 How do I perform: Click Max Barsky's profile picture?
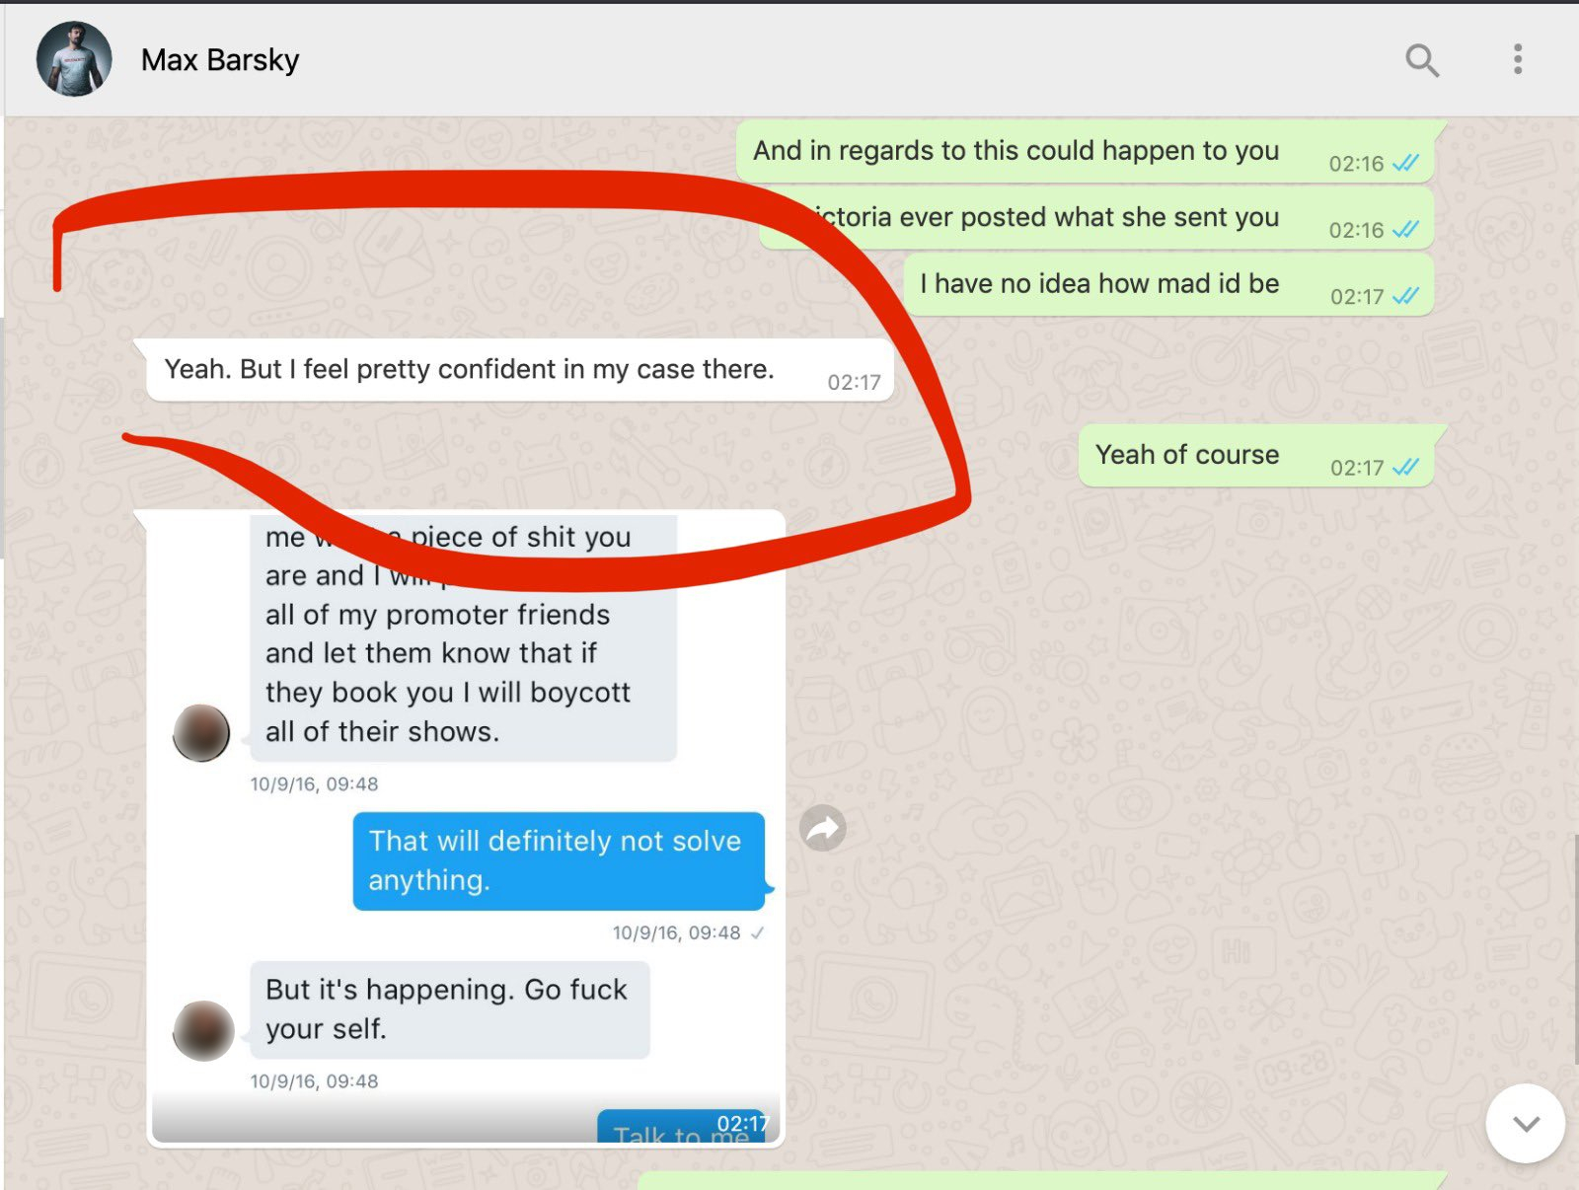(74, 59)
